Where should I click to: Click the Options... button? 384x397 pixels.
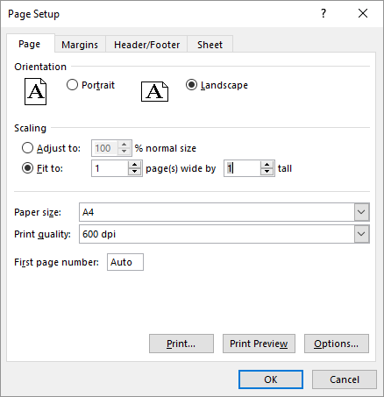[x=337, y=344]
